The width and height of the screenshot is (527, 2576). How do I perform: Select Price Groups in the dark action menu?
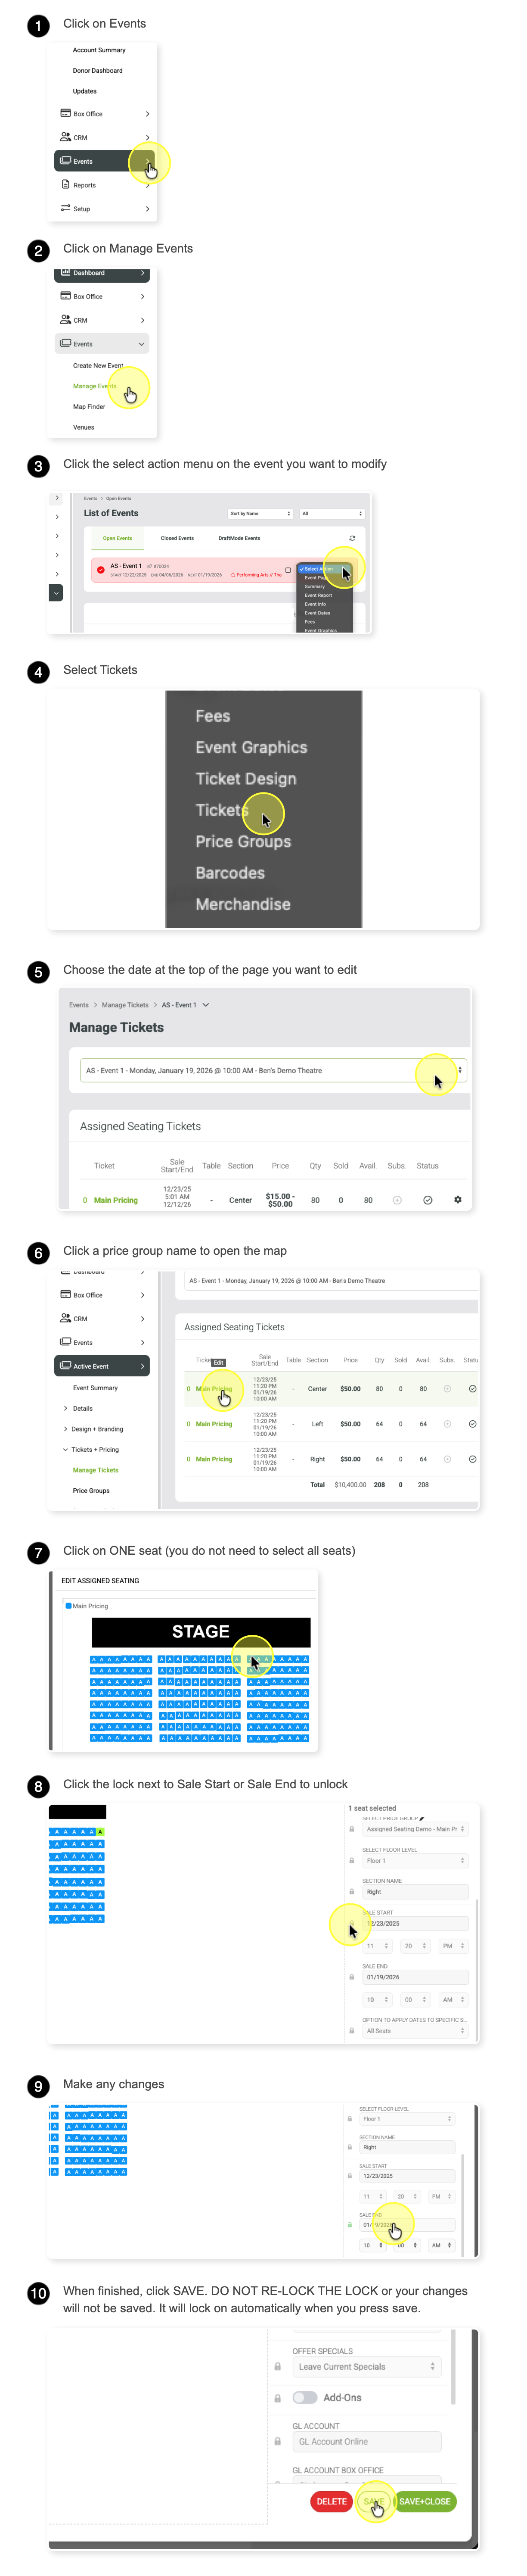[243, 841]
